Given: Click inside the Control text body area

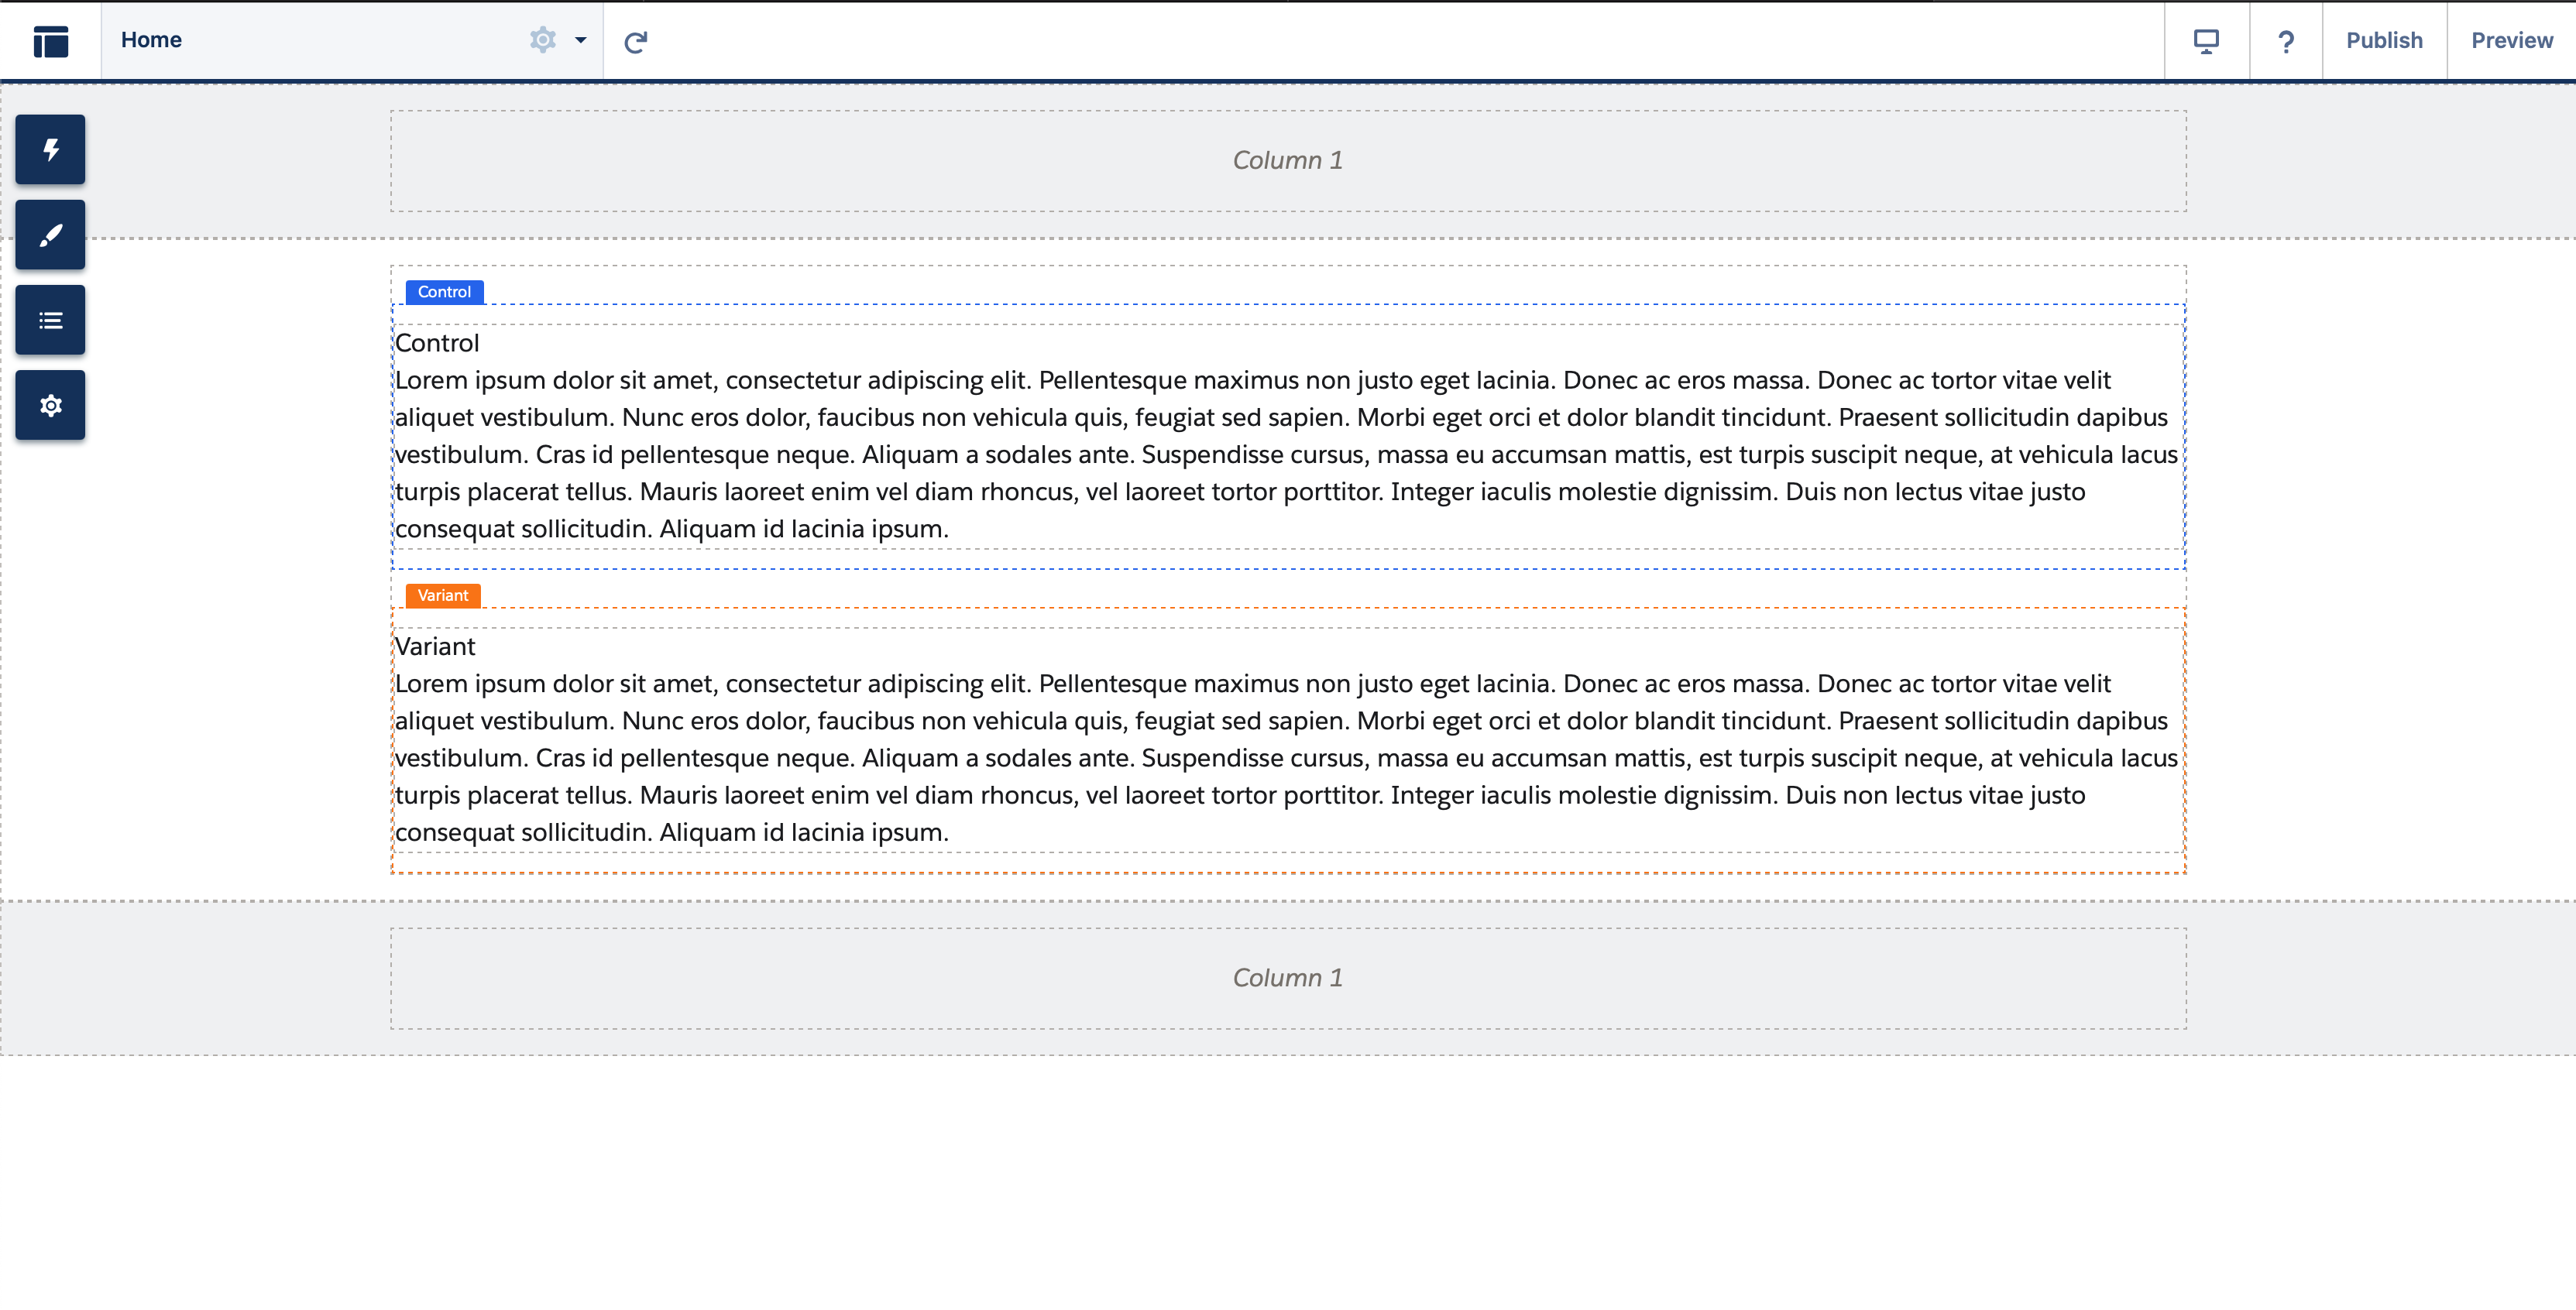Looking at the screenshot, I should (x=1288, y=453).
